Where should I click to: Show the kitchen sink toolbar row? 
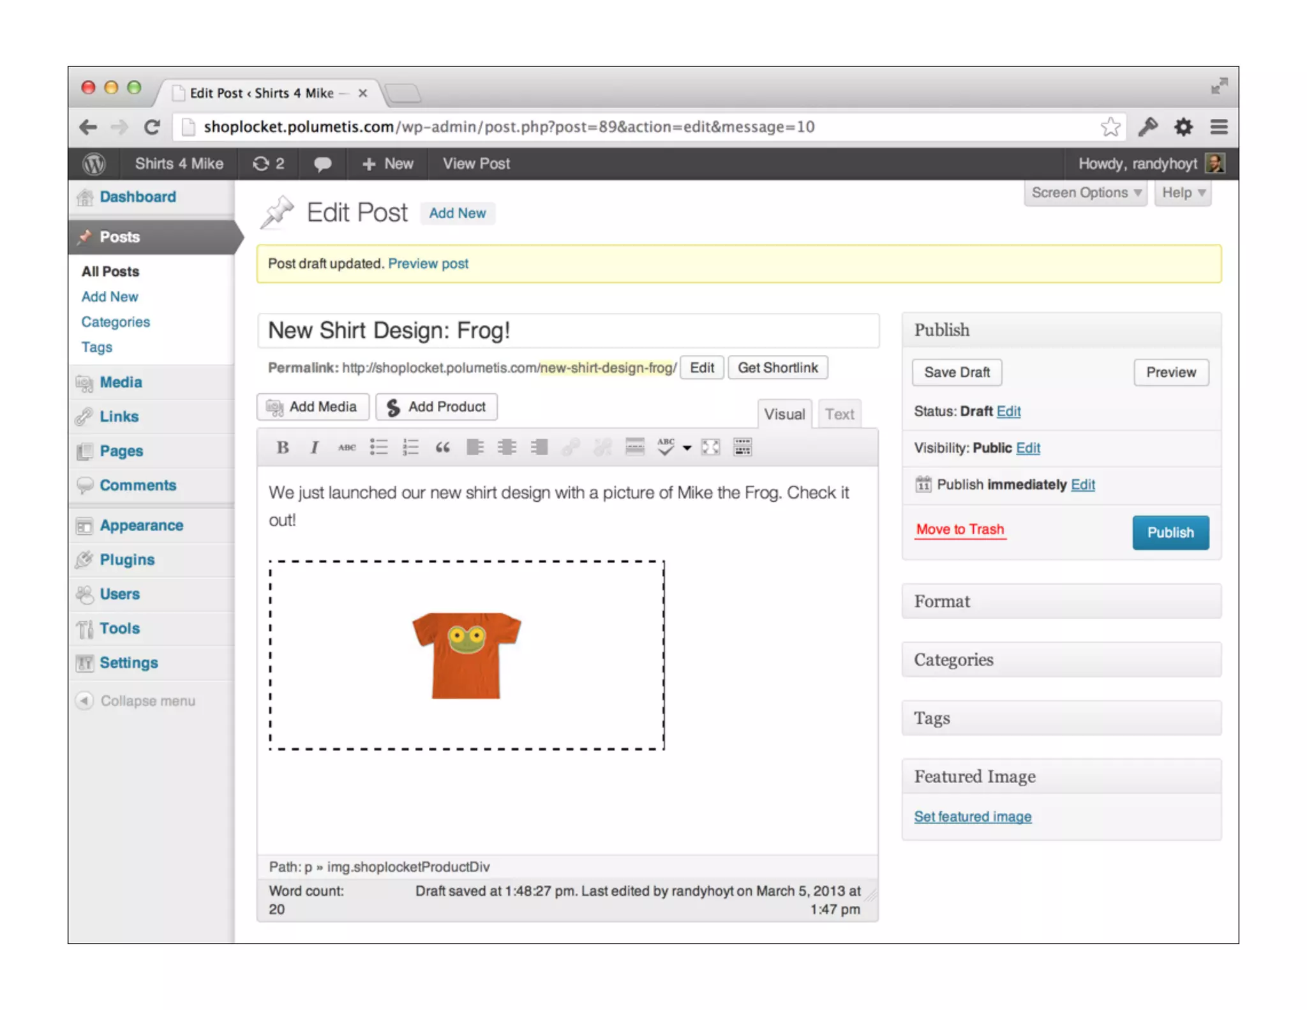tap(742, 448)
